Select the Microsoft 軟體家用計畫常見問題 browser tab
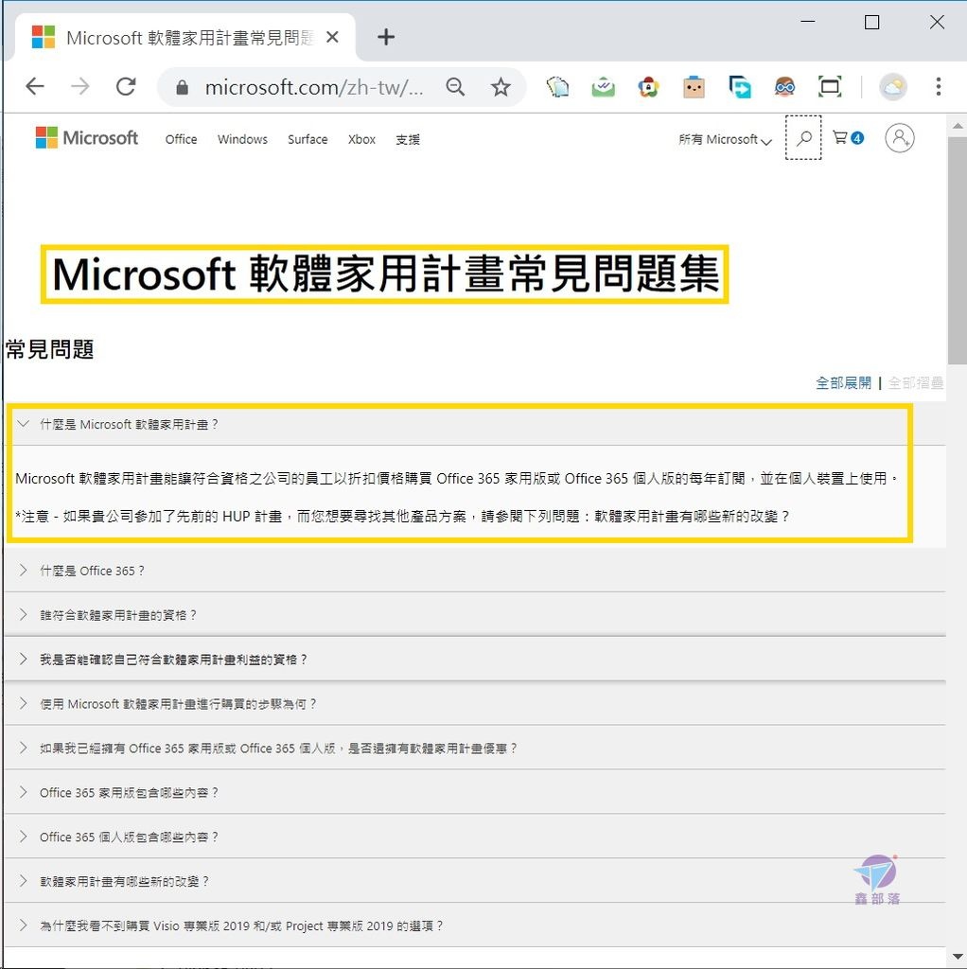Viewport: 967px width, 969px height. point(185,38)
